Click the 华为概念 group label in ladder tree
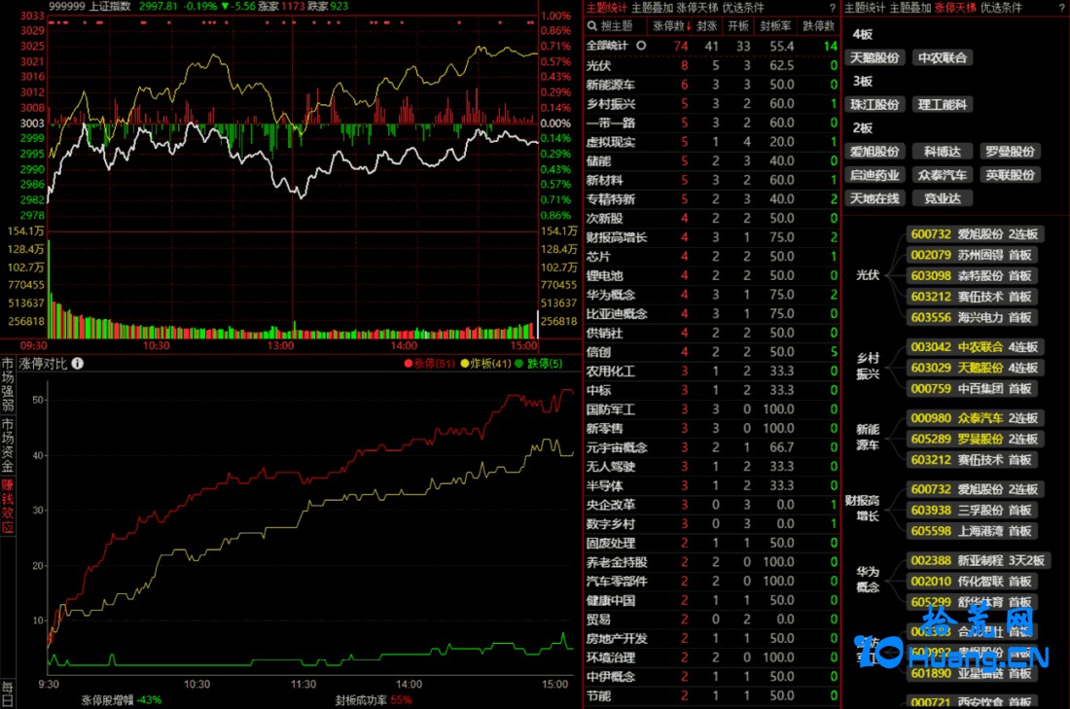This screenshot has height=709, width=1070. point(868,580)
